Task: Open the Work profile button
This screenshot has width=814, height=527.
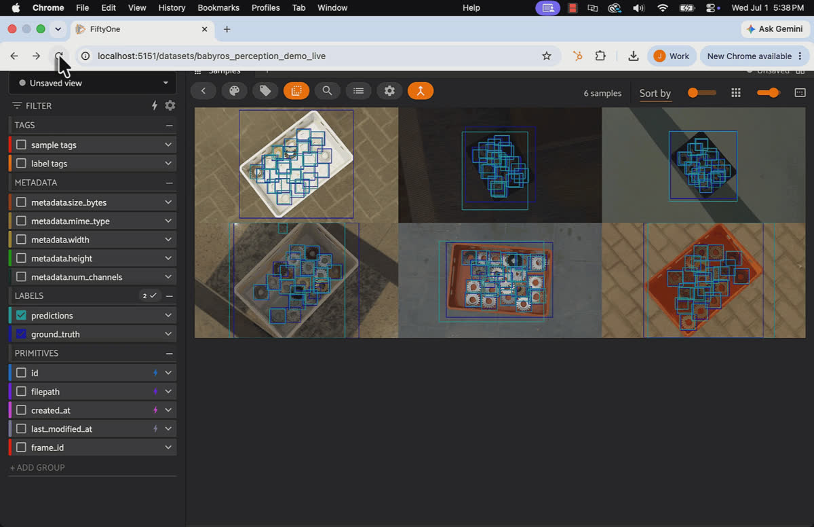Action: point(672,56)
